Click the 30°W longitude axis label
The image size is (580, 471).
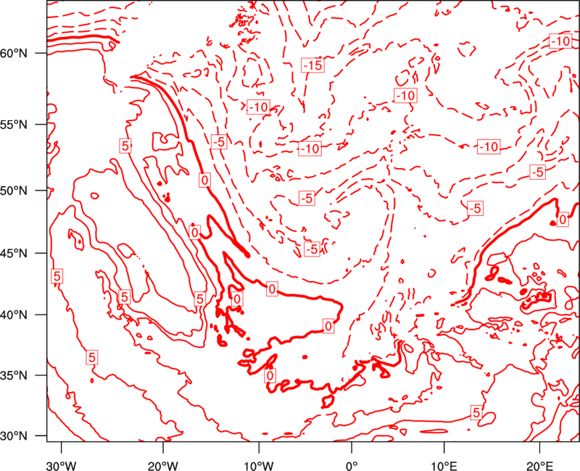point(61,466)
